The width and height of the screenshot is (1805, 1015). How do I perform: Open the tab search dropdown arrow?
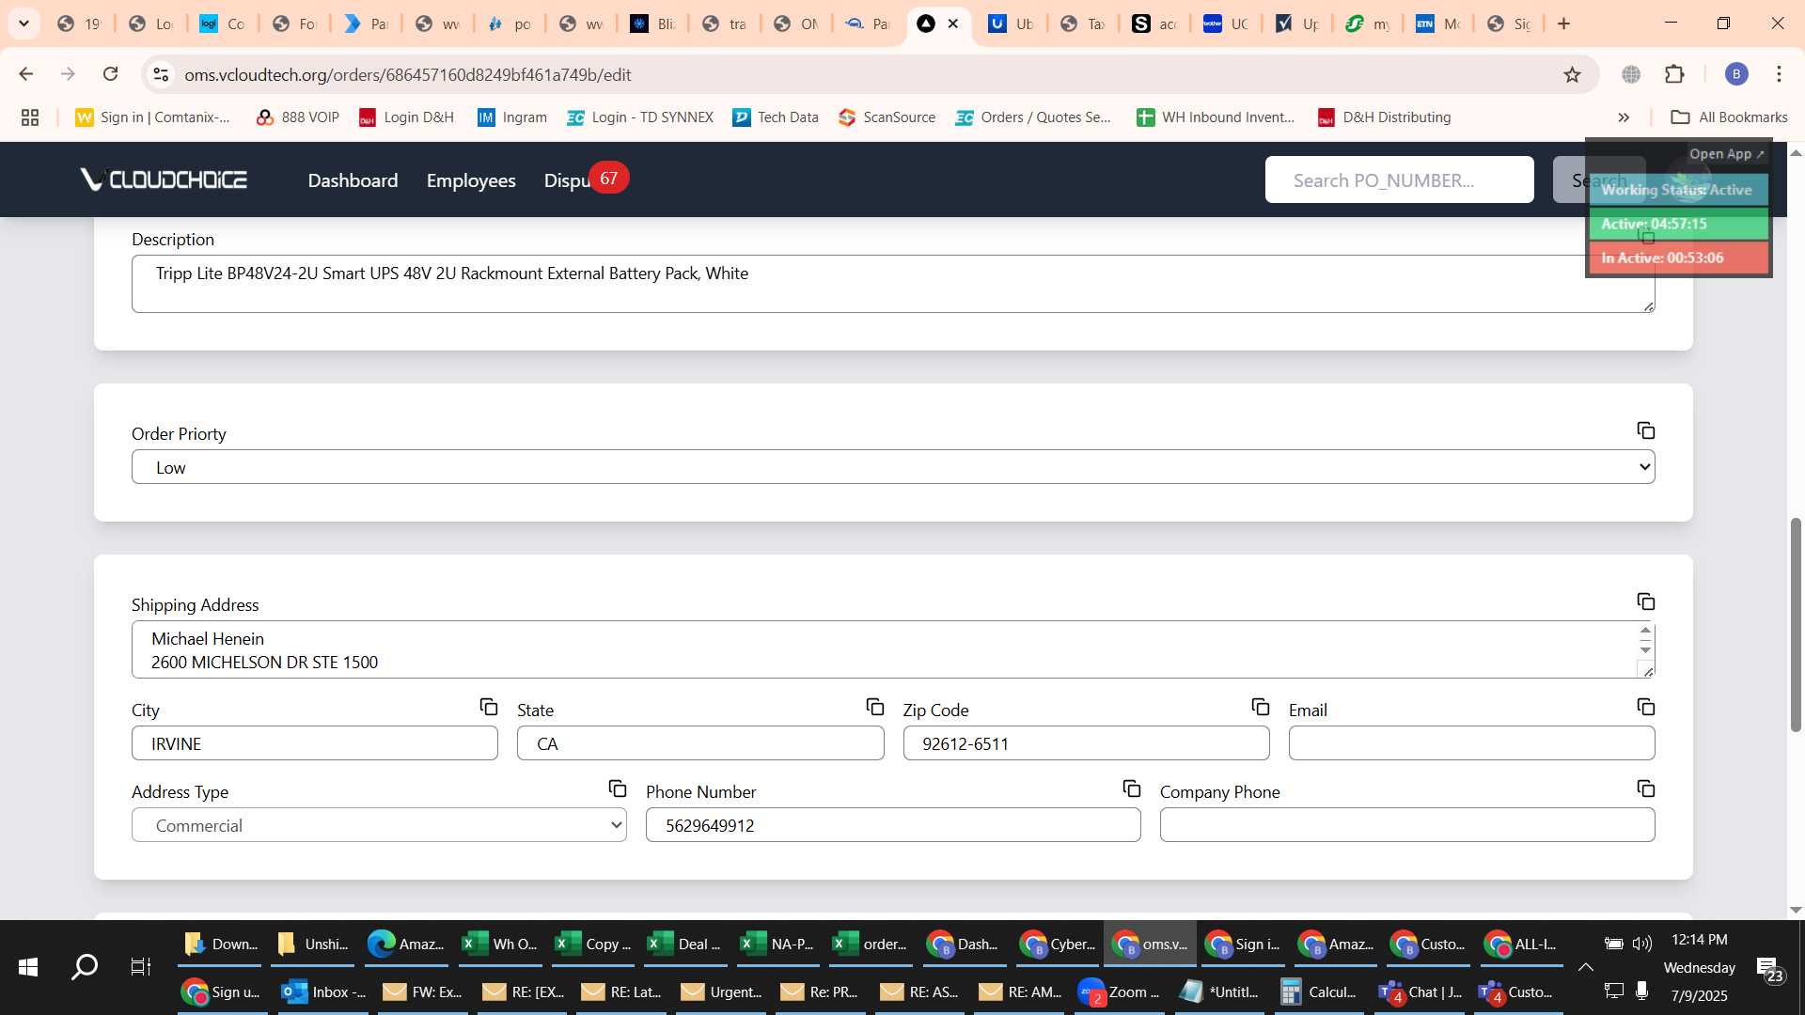pos(24,23)
